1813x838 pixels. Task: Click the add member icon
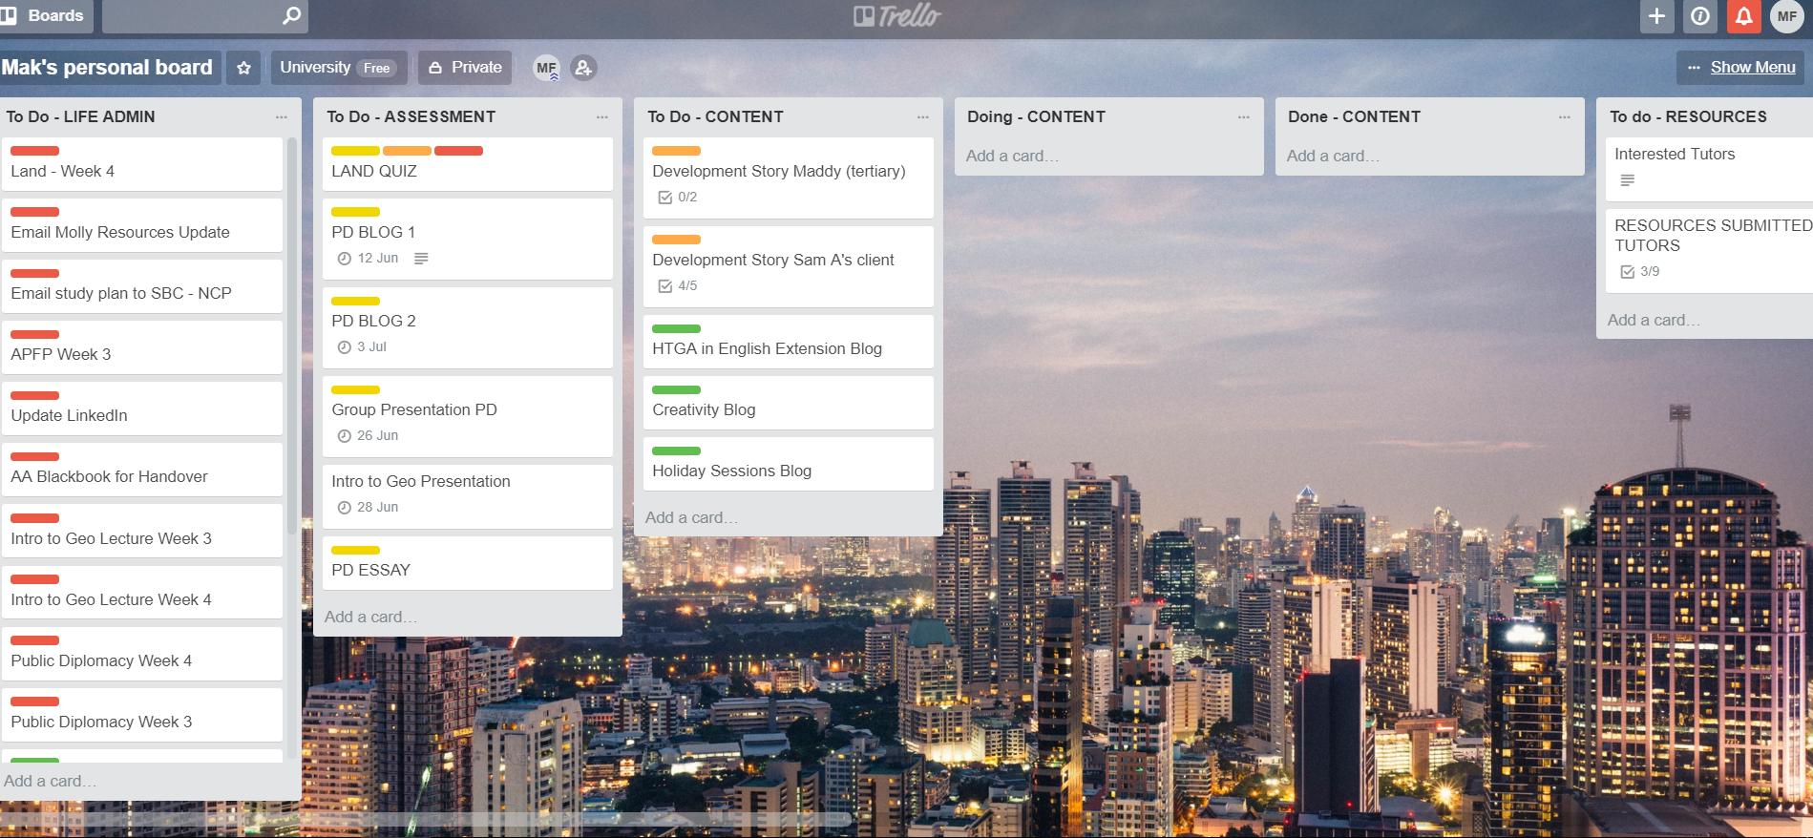coord(583,68)
